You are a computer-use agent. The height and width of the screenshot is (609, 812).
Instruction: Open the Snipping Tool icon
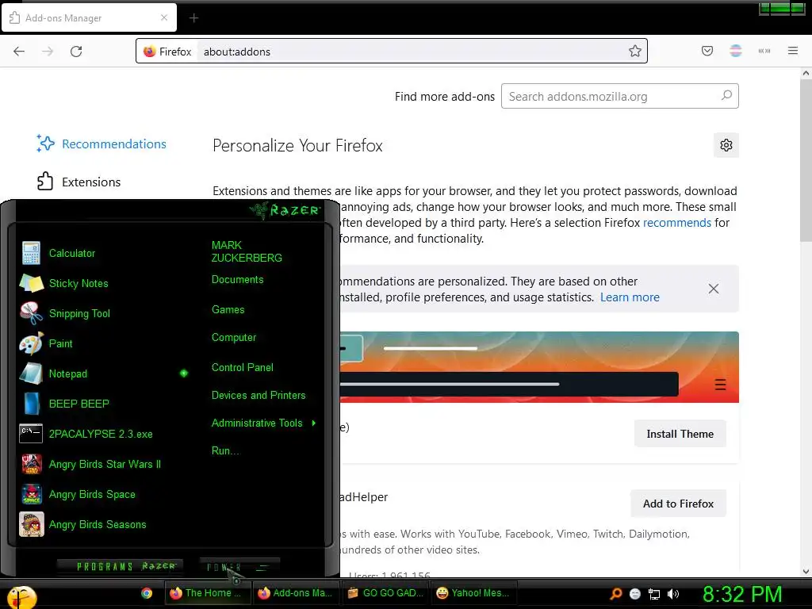coord(31,313)
